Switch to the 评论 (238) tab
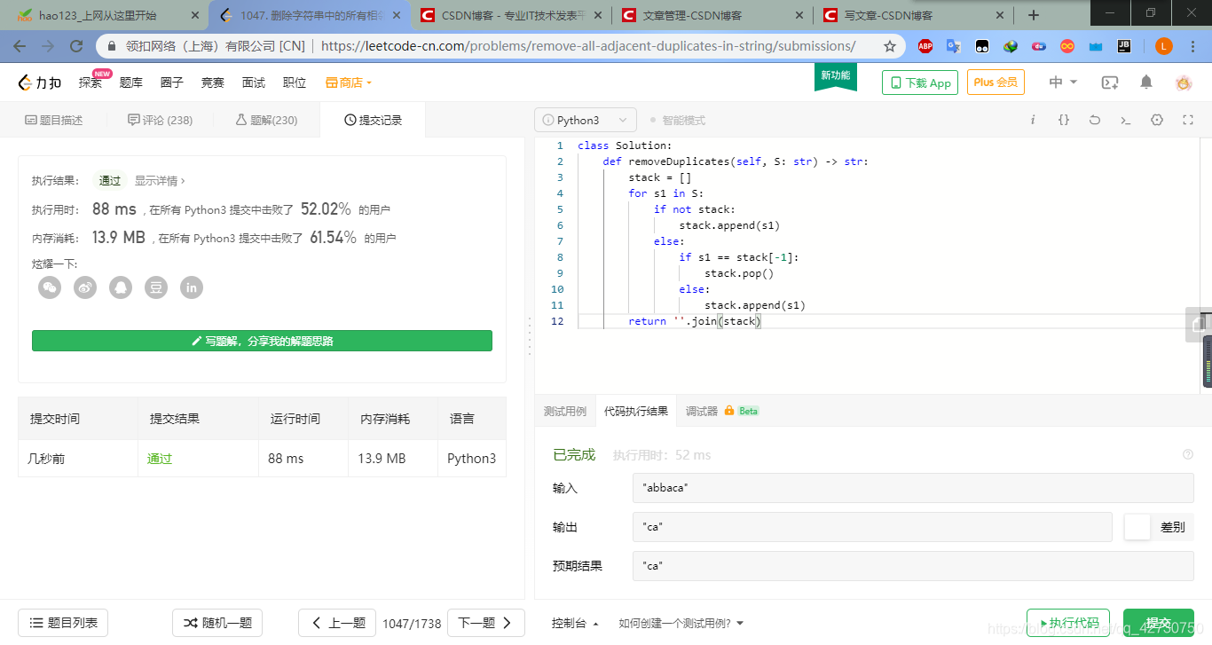The image size is (1212, 645). click(x=160, y=120)
